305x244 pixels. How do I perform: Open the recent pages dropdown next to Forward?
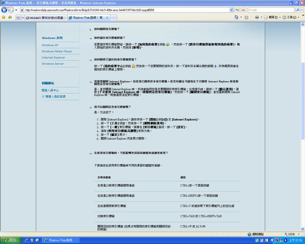pos(16,10)
